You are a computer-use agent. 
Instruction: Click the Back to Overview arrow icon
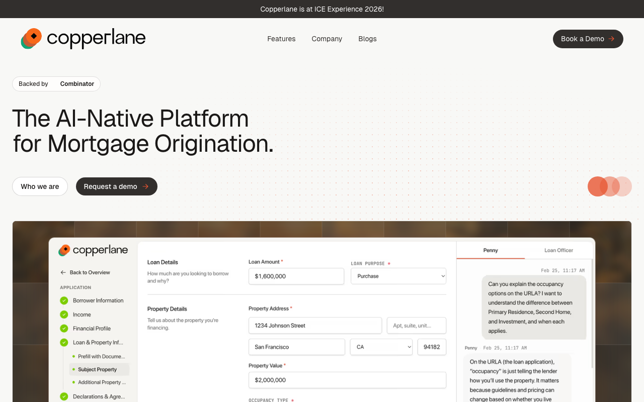[x=63, y=272]
